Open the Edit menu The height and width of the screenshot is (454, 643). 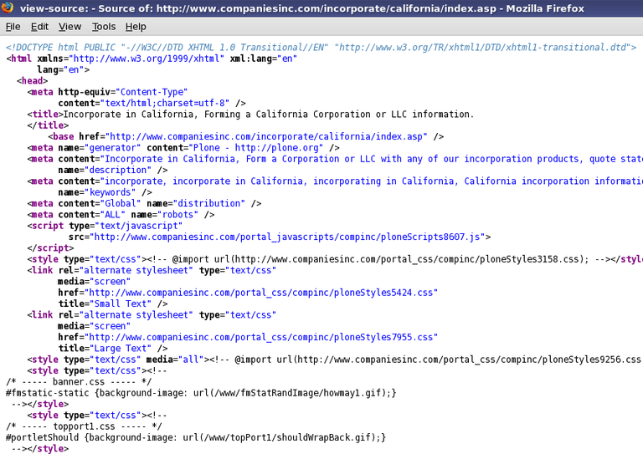(39, 27)
